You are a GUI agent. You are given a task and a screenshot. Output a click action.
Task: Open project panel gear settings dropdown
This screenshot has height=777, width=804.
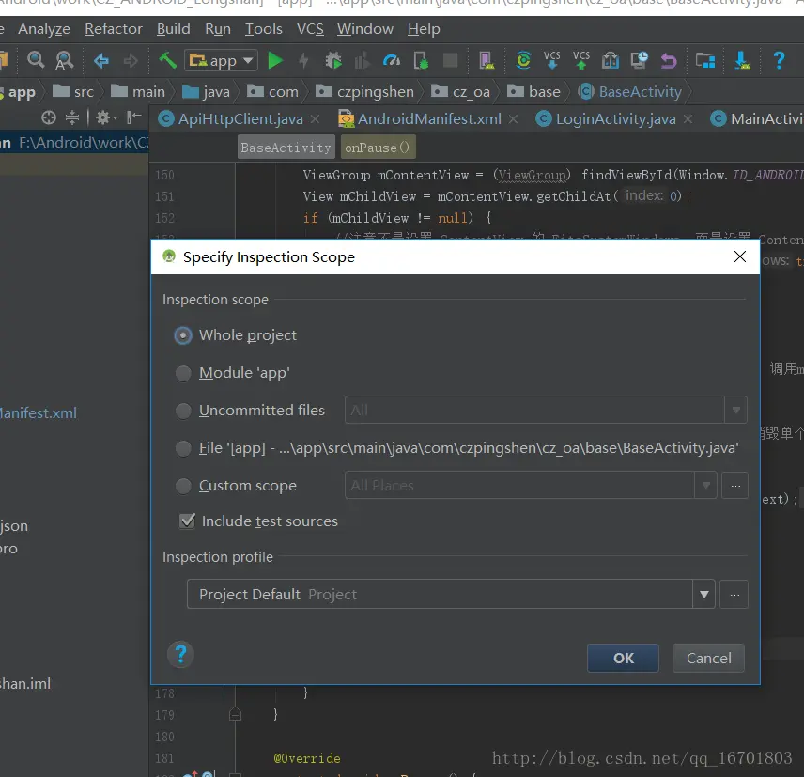[106, 118]
